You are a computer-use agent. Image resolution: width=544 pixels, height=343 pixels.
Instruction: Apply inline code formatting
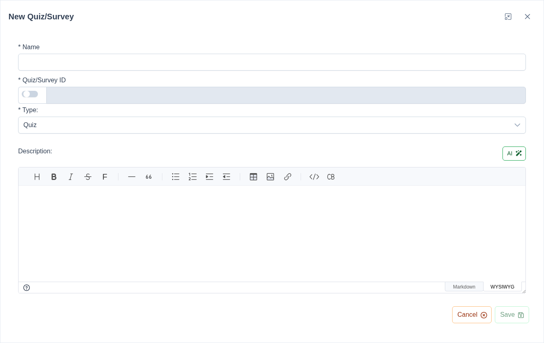314,177
